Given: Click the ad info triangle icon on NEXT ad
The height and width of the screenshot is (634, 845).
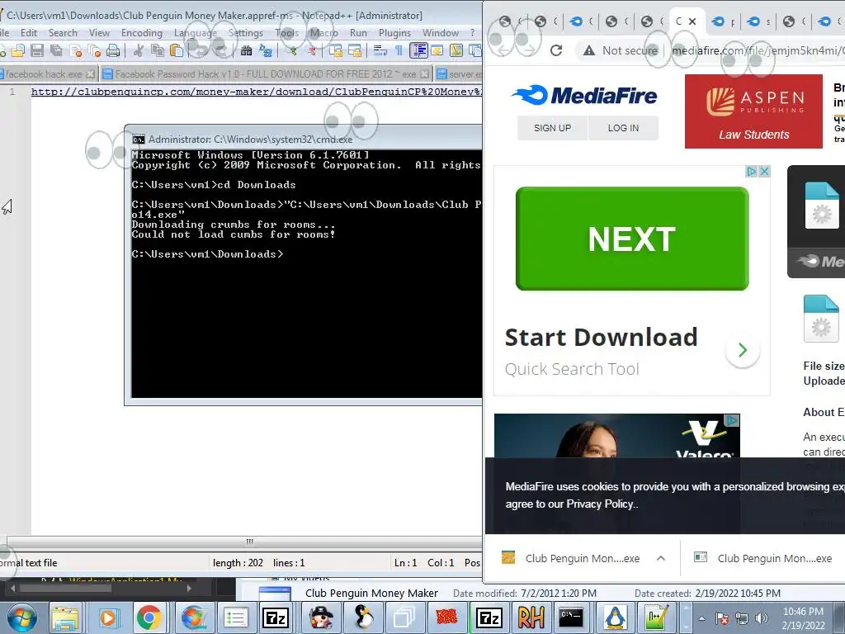Looking at the screenshot, I should pyautogui.click(x=751, y=172).
